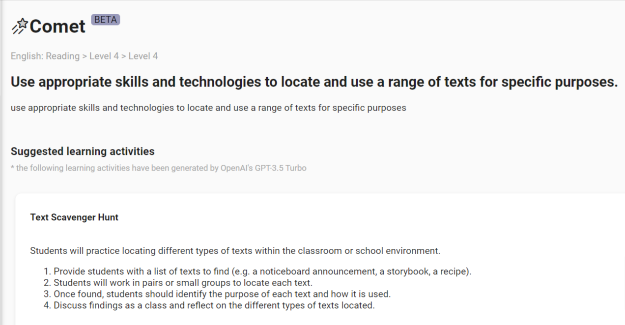Image resolution: width=625 pixels, height=325 pixels.
Task: Click the GPT-3.5 Turbo disclaimer note
Action: point(159,168)
